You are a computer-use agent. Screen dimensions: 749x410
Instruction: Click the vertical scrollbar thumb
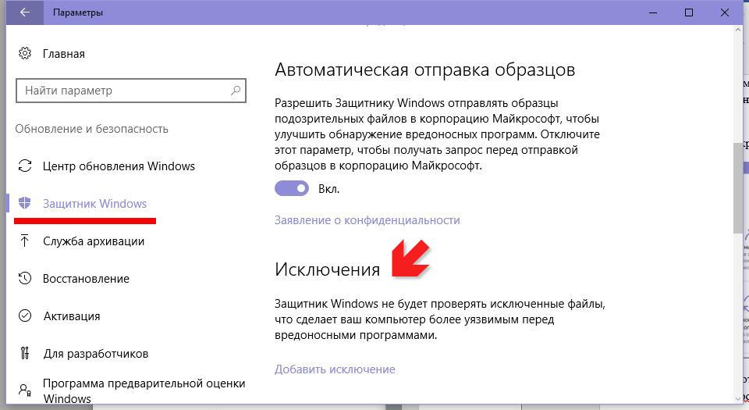[x=739, y=187]
